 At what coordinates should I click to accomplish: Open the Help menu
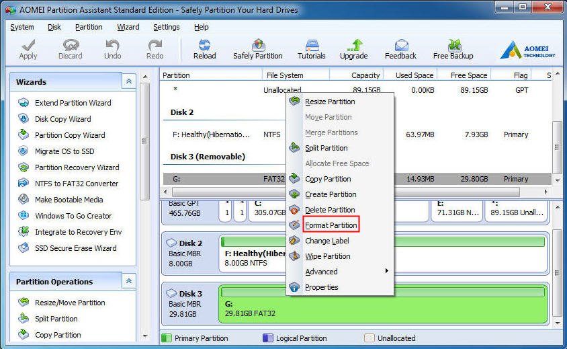coord(201,27)
